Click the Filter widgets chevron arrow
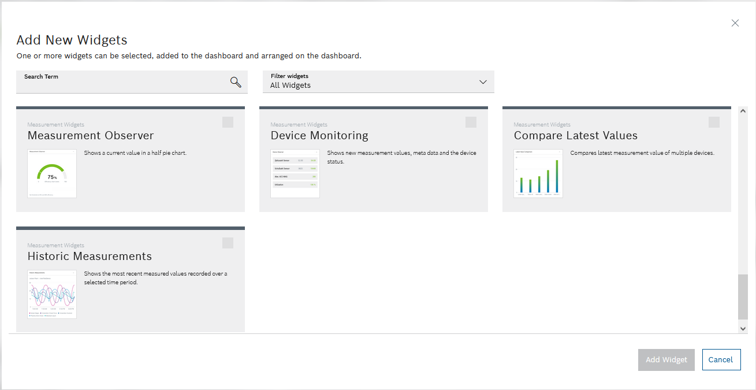The height and width of the screenshot is (390, 756). 483,82
